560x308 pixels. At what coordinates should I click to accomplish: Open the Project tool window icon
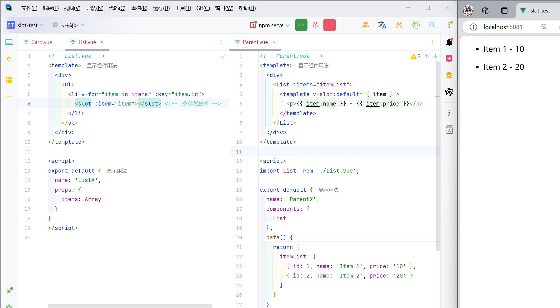(9, 42)
